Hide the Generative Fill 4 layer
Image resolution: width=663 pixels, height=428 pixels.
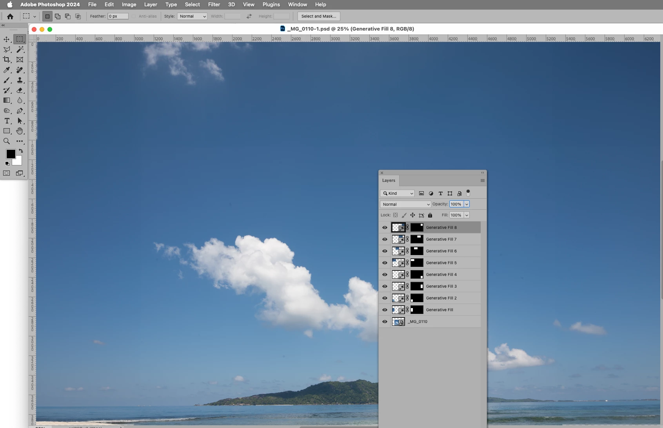(385, 274)
